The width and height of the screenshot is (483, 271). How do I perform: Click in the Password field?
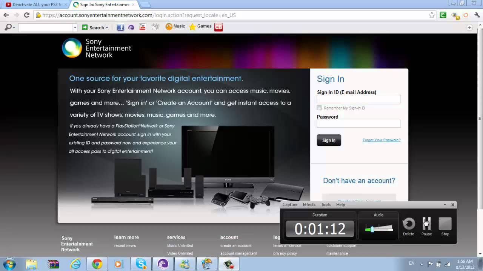(359, 124)
